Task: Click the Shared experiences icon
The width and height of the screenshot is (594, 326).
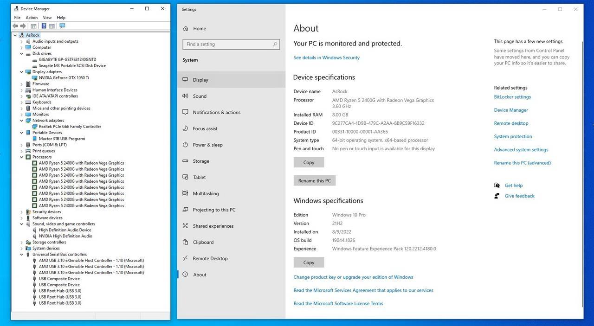Action: click(185, 226)
